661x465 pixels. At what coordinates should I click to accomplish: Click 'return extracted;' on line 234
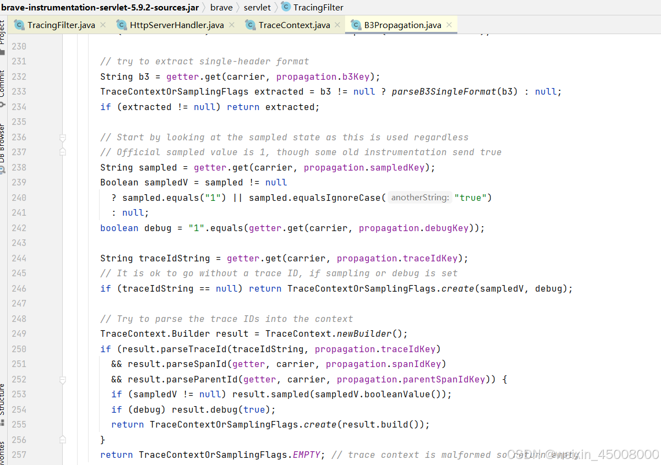pyautogui.click(x=273, y=107)
